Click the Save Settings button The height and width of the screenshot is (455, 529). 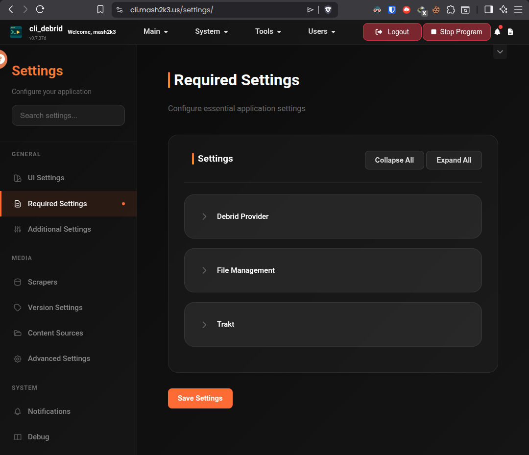click(x=200, y=398)
